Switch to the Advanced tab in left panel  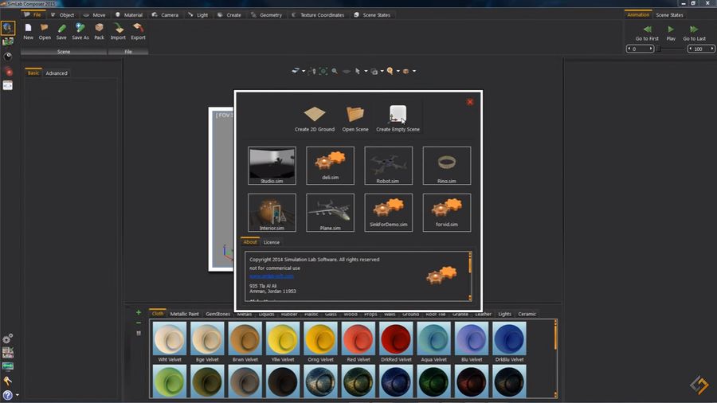57,73
